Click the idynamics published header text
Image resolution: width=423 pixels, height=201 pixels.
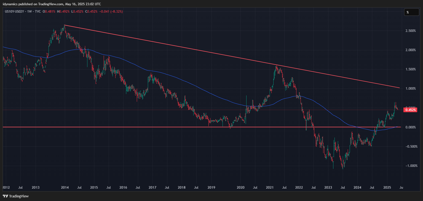coord(52,4)
